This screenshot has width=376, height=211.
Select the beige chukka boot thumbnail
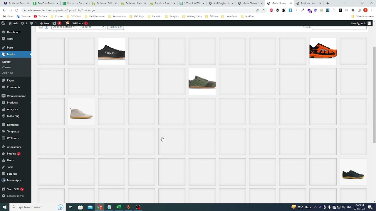[81, 112]
